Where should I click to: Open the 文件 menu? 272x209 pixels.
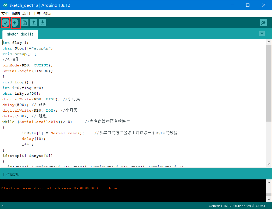tap(5, 13)
